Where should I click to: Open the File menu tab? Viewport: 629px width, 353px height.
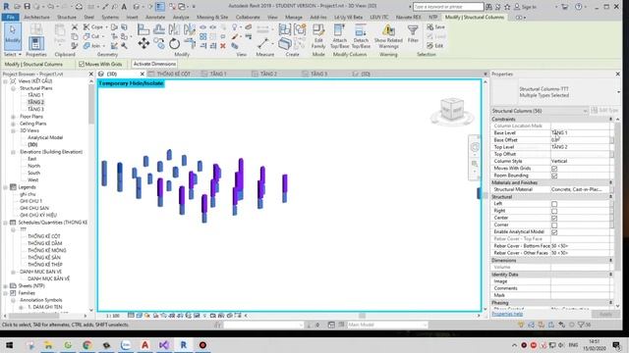click(x=11, y=18)
